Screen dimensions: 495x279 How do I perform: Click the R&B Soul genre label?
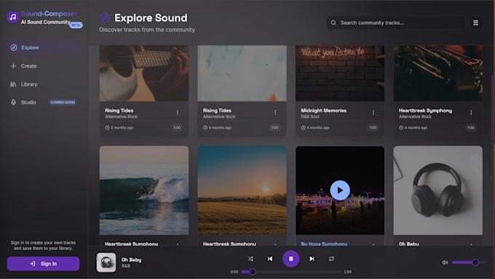[x=310, y=117]
